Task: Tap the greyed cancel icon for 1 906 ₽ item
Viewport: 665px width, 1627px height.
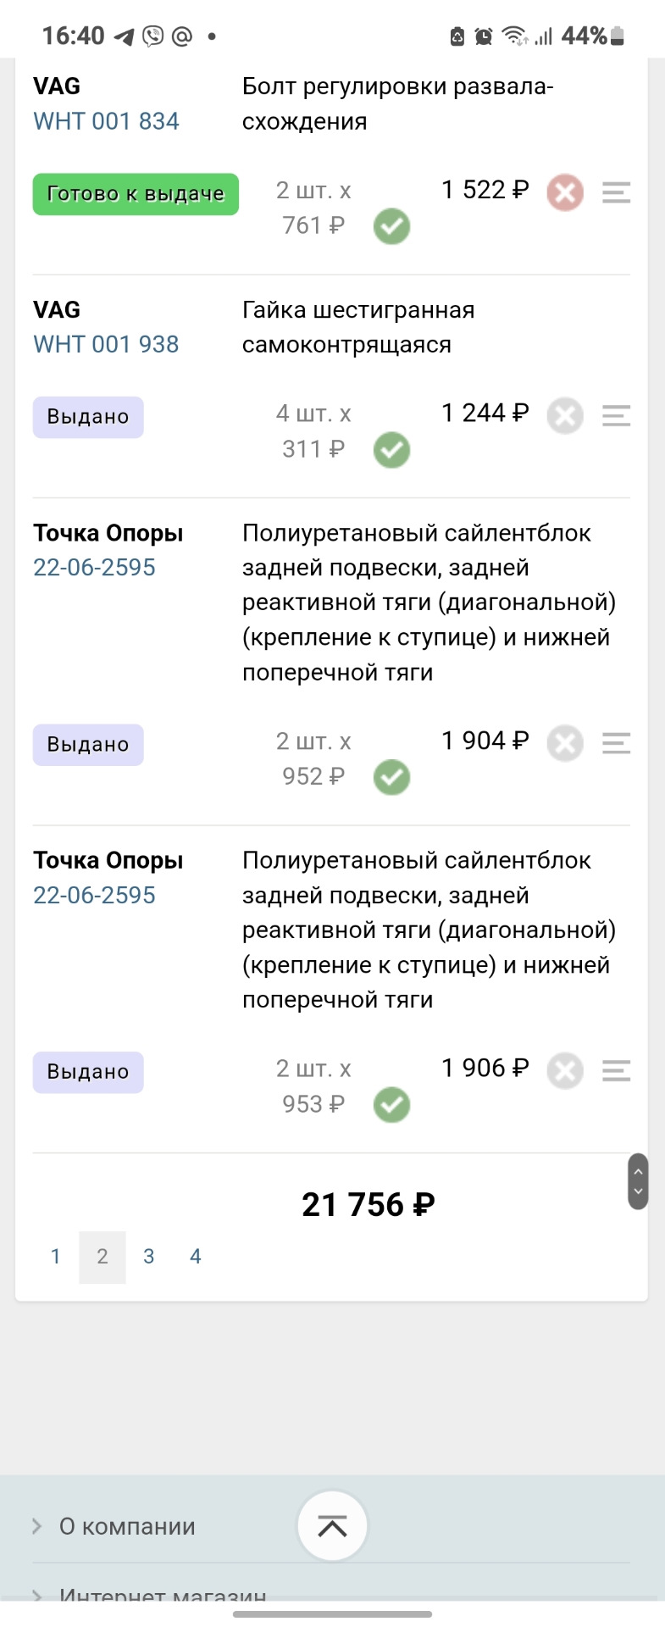Action: click(565, 1071)
